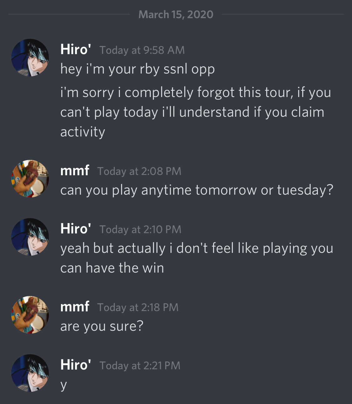Click message 'hey i'm your rby ssnl opp'

138,69
